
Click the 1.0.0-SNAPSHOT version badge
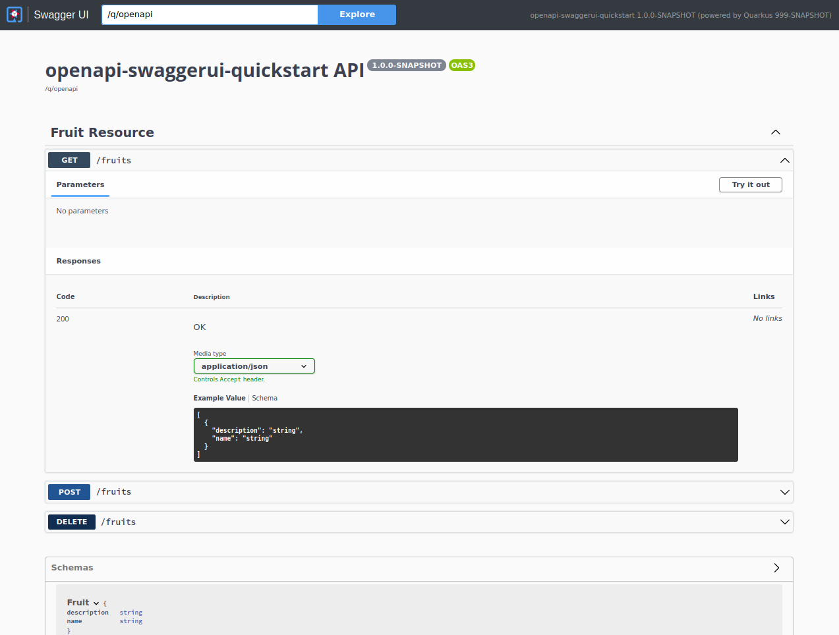pyautogui.click(x=406, y=65)
